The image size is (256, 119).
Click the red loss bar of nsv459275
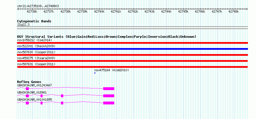point(132,61)
